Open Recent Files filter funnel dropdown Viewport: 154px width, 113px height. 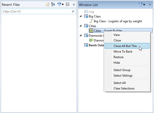click(x=60, y=4)
